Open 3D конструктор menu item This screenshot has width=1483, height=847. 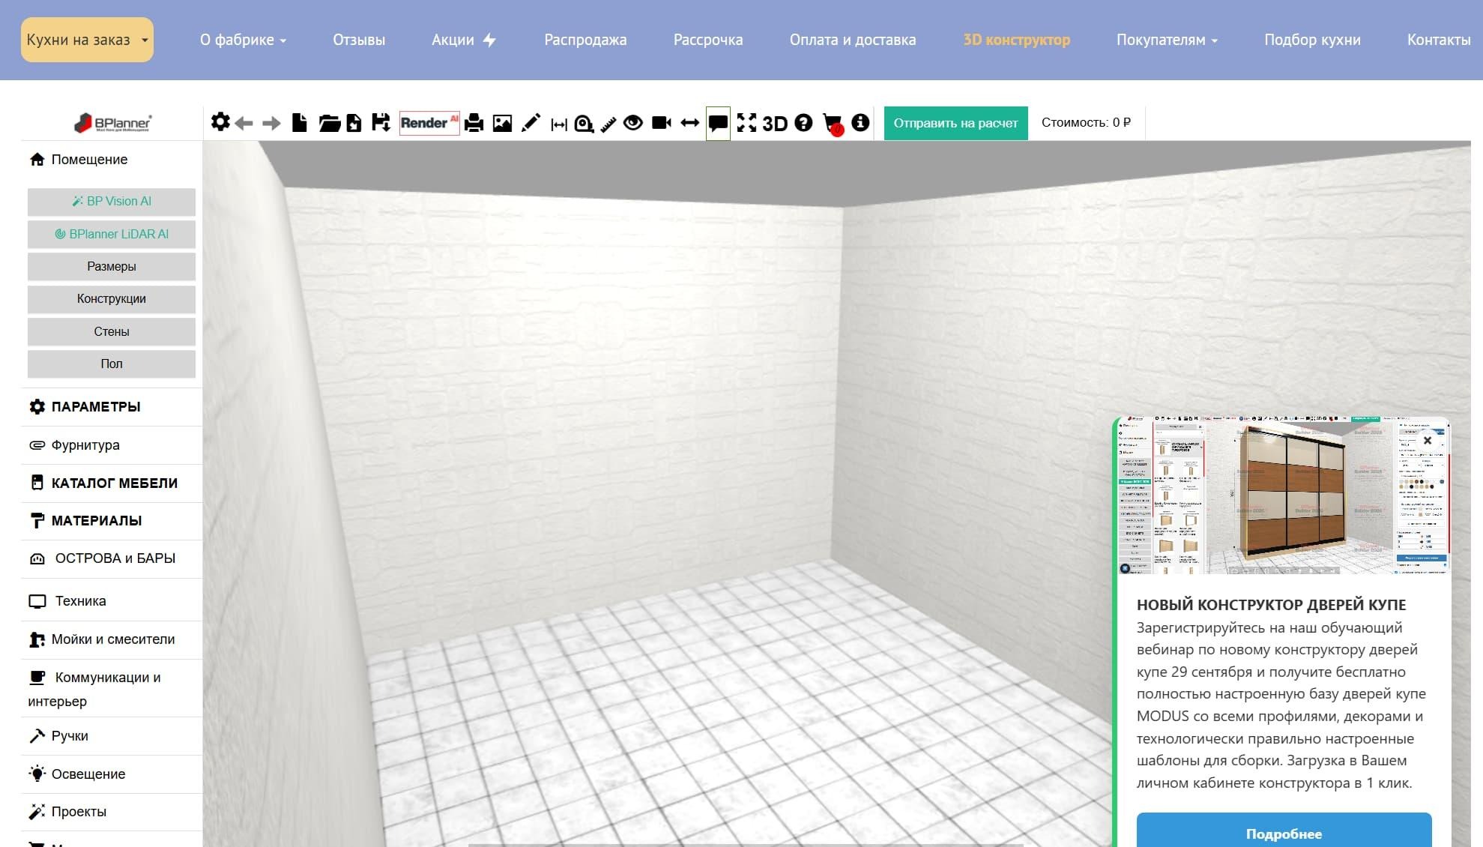(1016, 40)
